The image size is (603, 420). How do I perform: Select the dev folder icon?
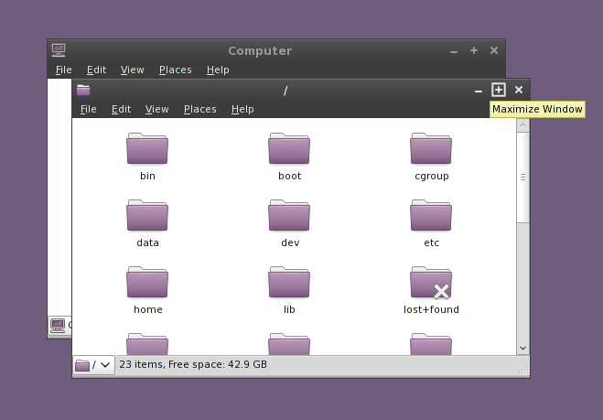click(289, 215)
